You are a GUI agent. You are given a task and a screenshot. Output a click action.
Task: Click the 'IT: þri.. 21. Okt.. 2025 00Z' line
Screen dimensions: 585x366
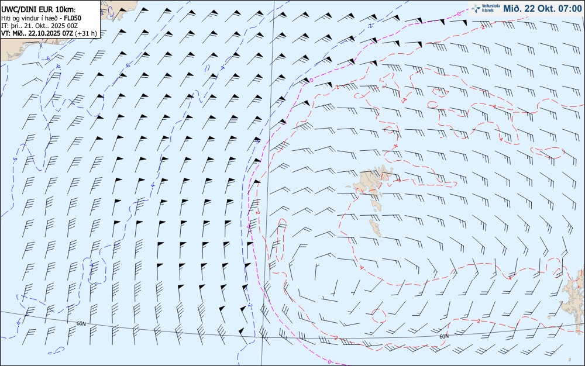(40, 25)
